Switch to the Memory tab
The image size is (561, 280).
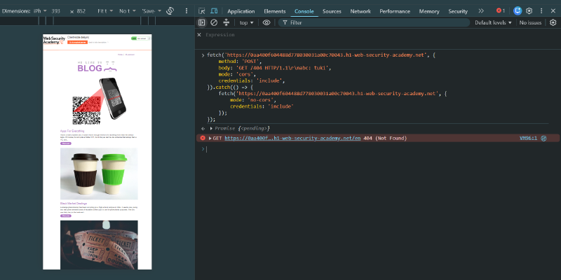tap(429, 11)
